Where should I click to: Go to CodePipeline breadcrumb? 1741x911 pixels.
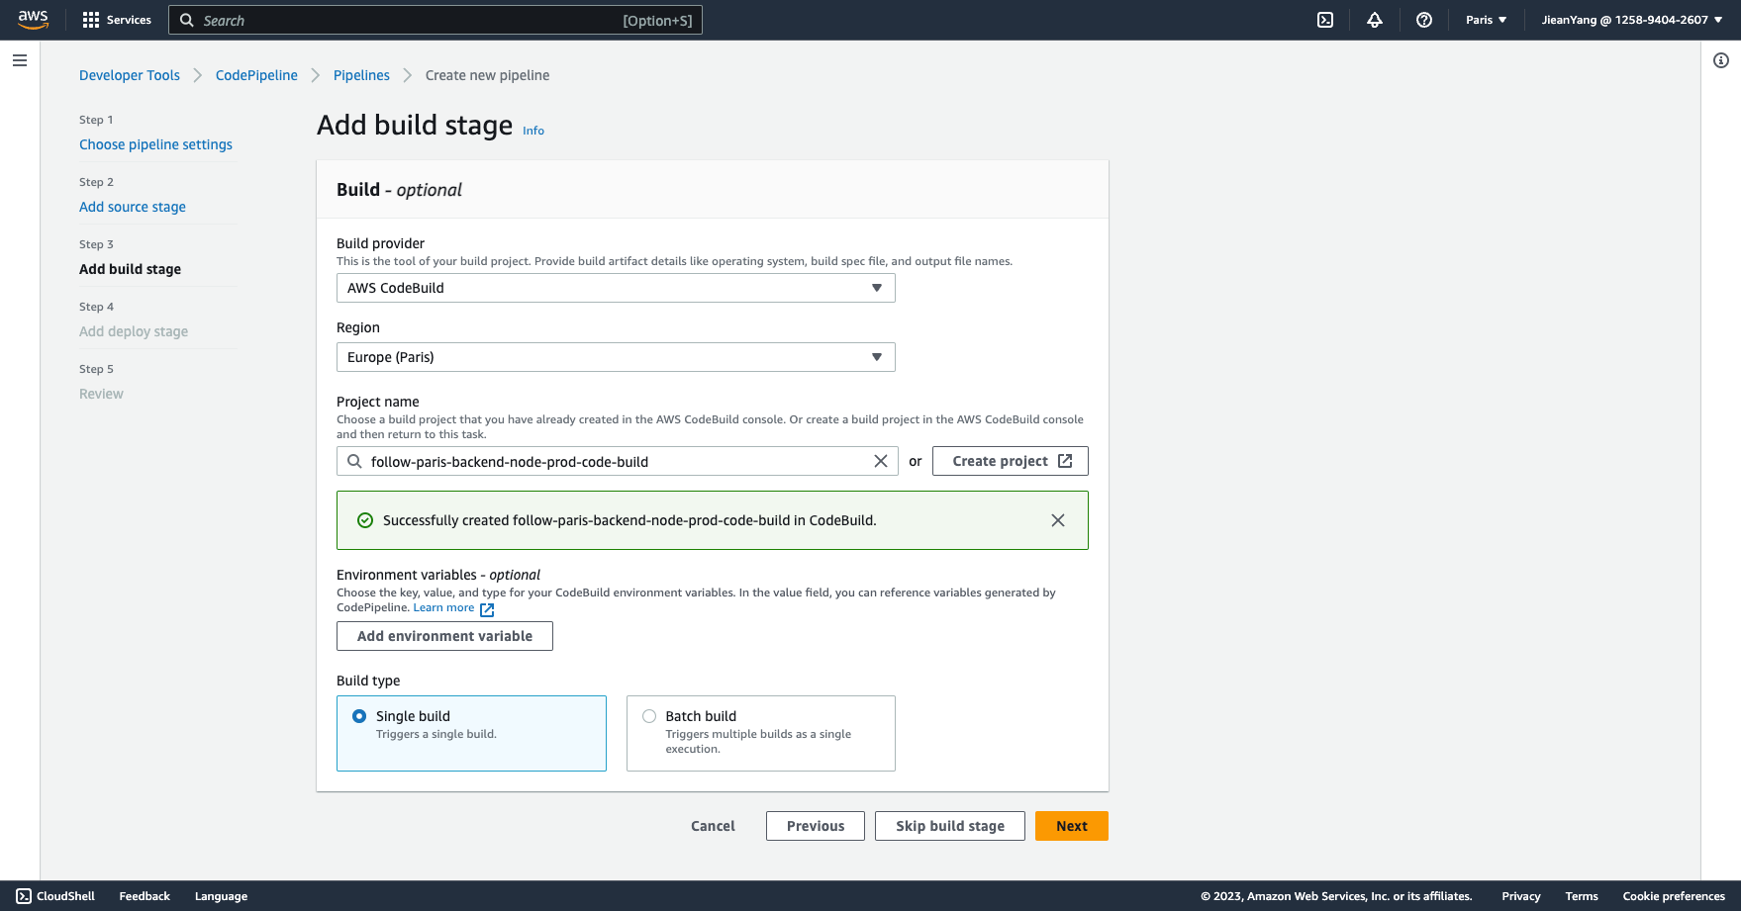(x=256, y=75)
